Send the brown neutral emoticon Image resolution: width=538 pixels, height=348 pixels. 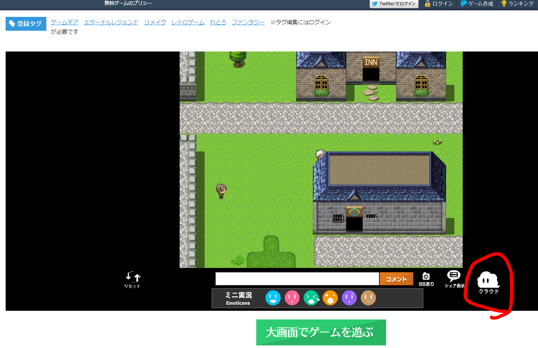coord(368,298)
